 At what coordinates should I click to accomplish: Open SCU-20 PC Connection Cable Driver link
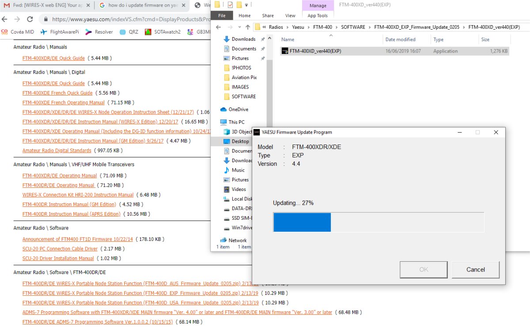tap(60, 249)
